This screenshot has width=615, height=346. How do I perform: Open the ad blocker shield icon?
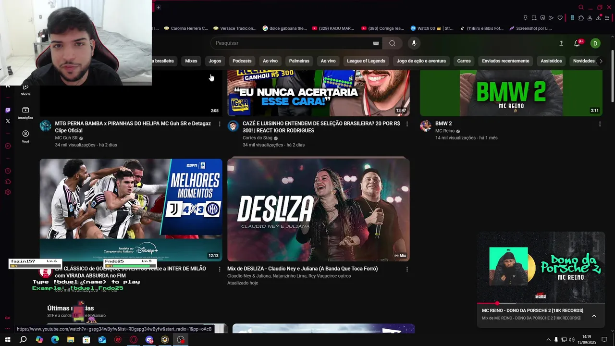(x=542, y=18)
